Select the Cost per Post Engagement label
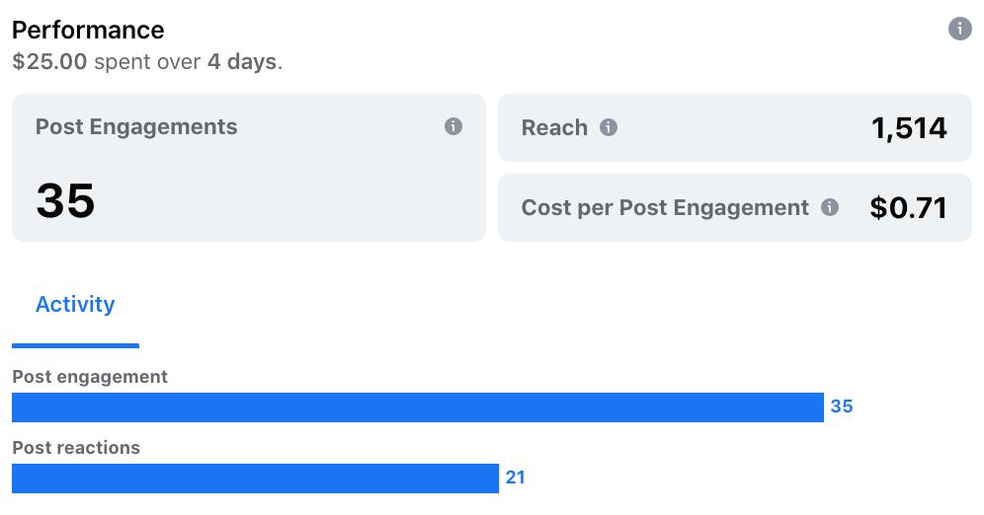Image resolution: width=984 pixels, height=515 pixels. click(x=665, y=207)
